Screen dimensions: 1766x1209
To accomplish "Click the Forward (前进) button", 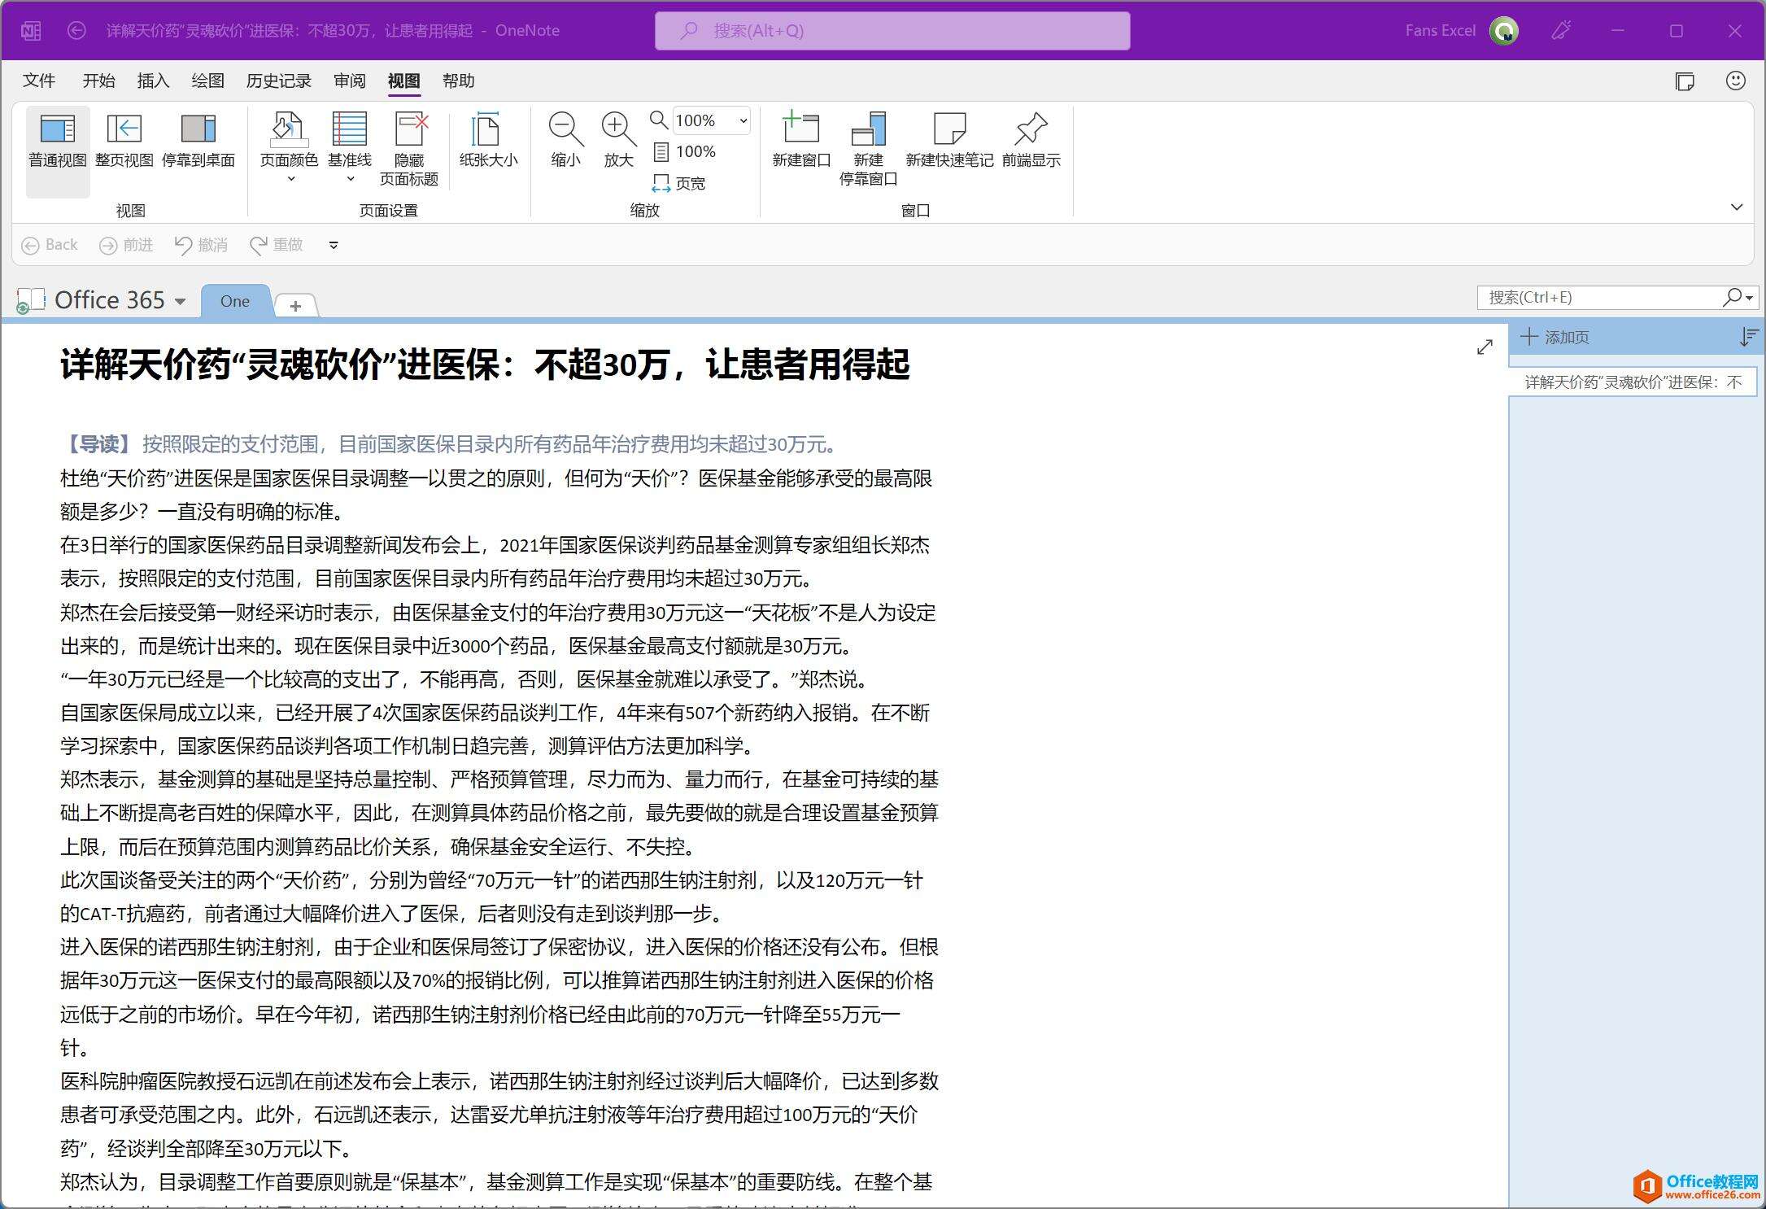I will (x=126, y=245).
